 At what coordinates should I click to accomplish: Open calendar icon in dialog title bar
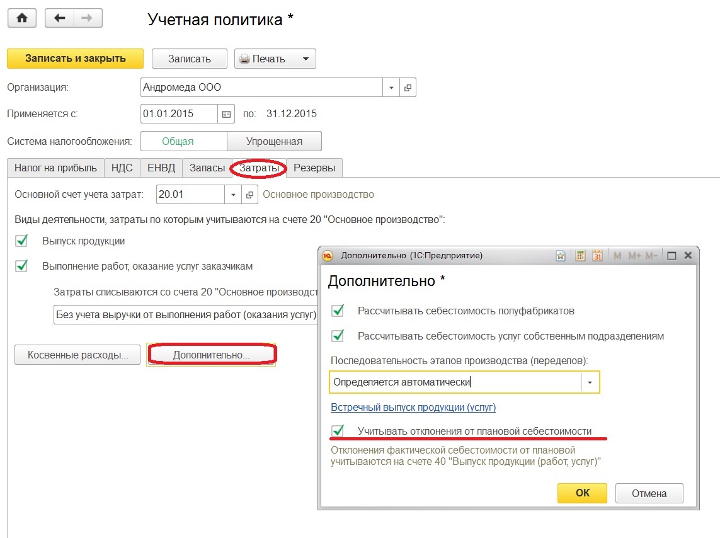(597, 256)
